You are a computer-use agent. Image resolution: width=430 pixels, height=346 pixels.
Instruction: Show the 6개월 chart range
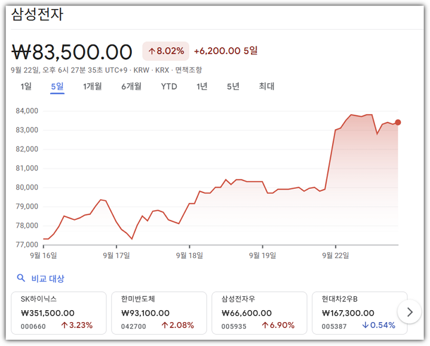[131, 87]
